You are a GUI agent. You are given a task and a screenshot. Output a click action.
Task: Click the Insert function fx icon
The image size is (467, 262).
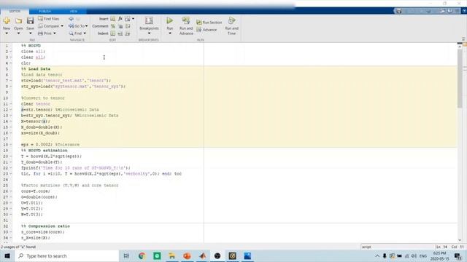[120, 19]
